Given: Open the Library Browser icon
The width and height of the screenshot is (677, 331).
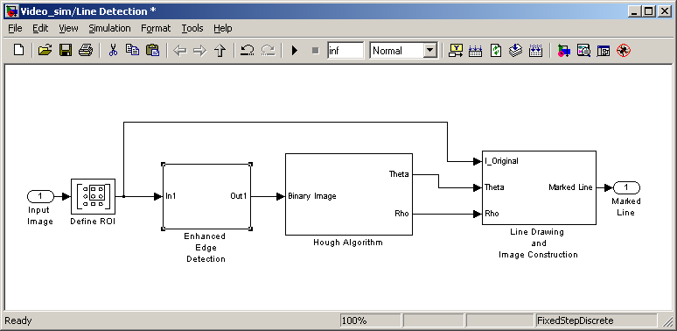Looking at the screenshot, I should pos(563,51).
